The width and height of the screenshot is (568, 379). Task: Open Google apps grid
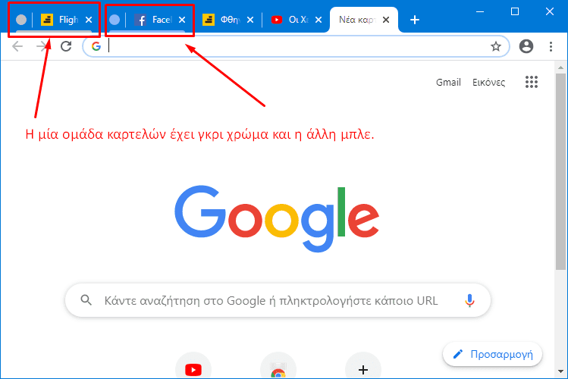coord(532,82)
